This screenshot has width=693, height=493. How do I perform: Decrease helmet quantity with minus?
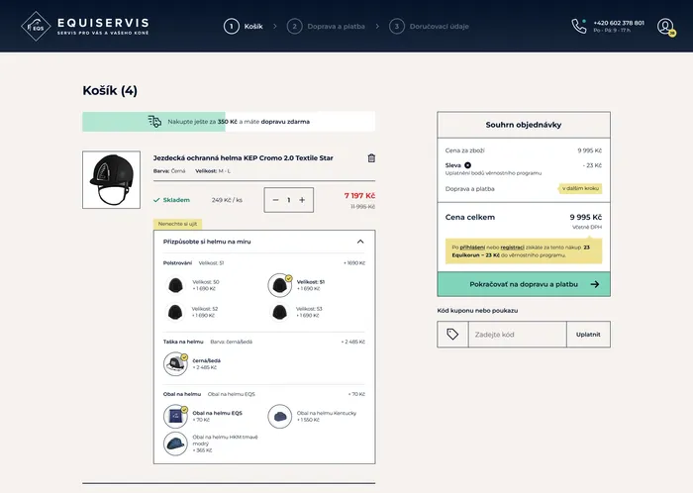click(276, 200)
